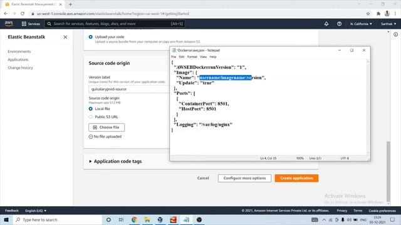Click the "AWSEBDockerrunVersion" line in Notepad
401x225 pixels.
pos(210,67)
